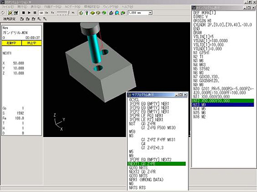Image resolution: width=257 pixels, height=192 pixels.
Task: Click the 視角設定 toolbar button
Action: (9, 19)
